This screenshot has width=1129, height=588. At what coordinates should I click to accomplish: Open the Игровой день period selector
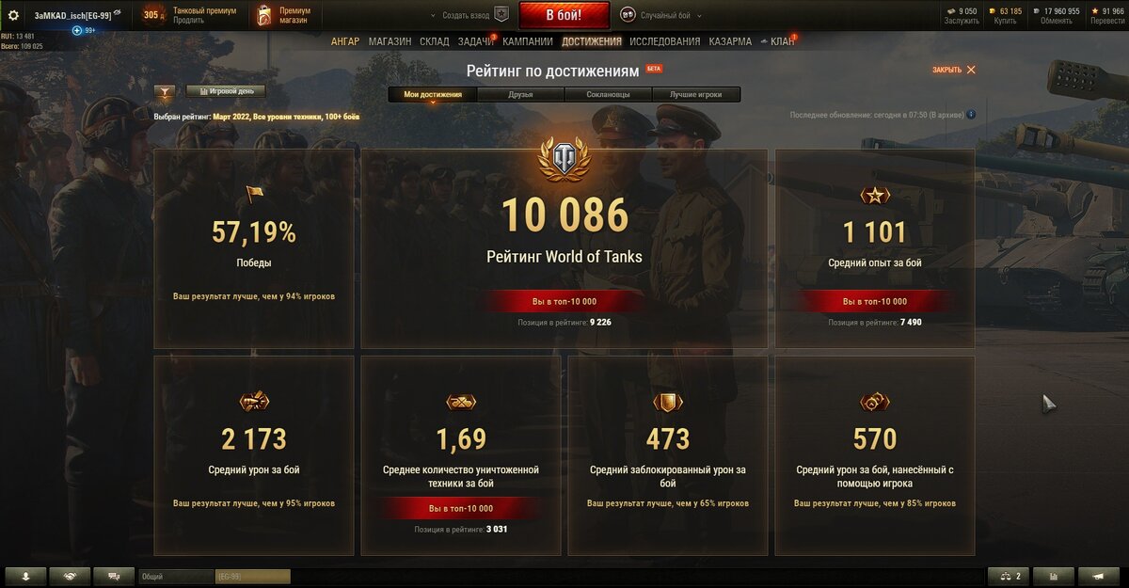pyautogui.click(x=226, y=91)
